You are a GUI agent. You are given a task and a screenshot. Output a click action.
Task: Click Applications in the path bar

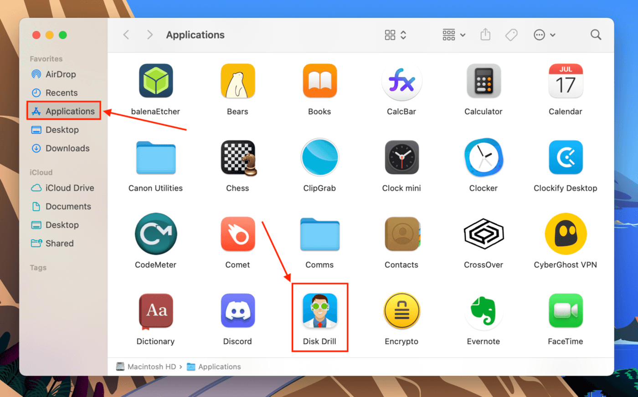tap(214, 366)
